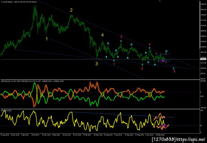Select the pink wave label 5
207x143 pixels.
174,71
